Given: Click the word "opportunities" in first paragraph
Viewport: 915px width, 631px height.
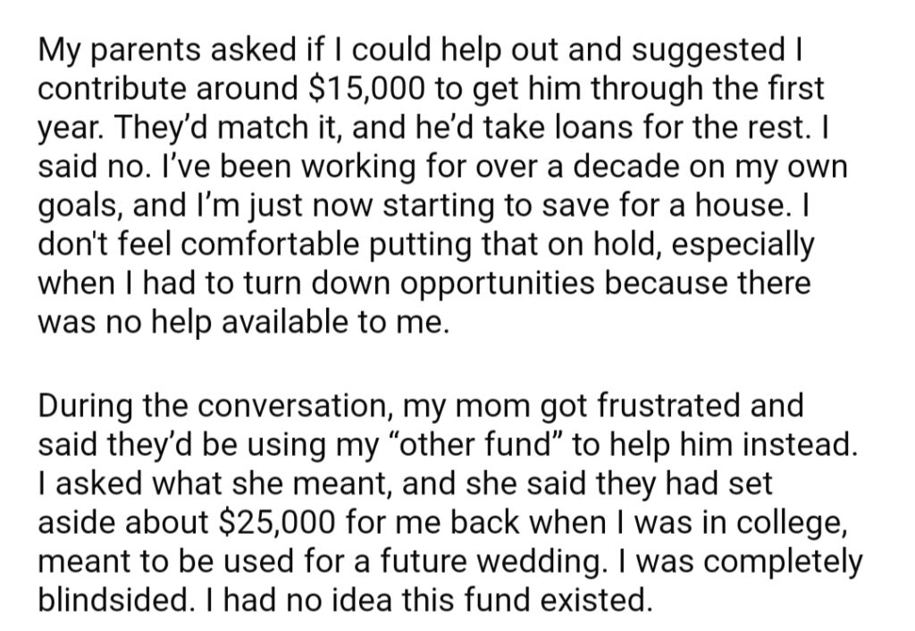Looking at the screenshot, I should [498, 284].
